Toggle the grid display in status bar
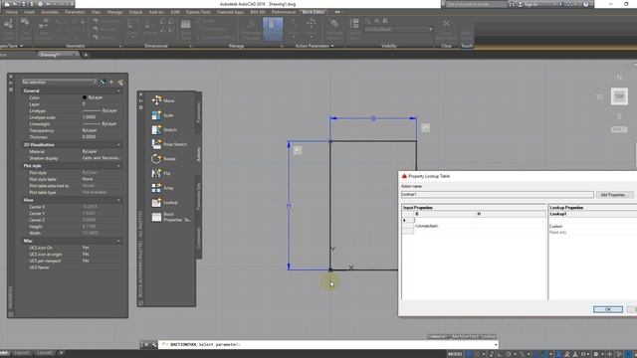637x358 pixels. pos(470,354)
